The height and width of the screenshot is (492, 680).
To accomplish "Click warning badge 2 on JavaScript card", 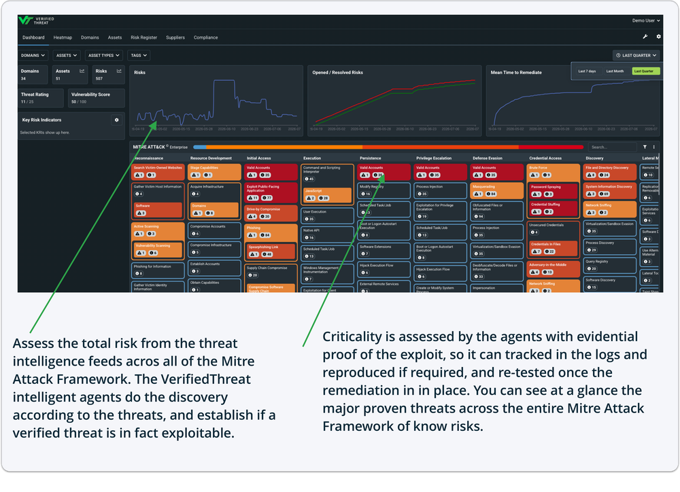I will (311, 198).
